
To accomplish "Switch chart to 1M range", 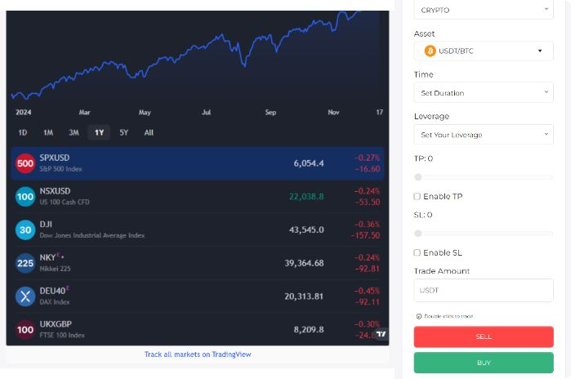I will 48,132.
